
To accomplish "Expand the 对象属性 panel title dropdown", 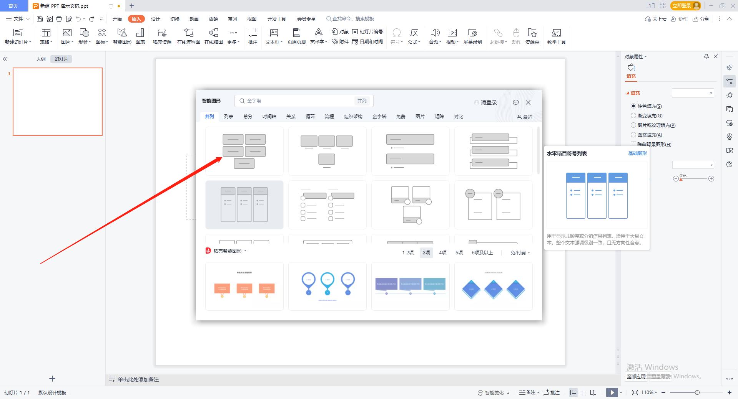I will click(x=635, y=57).
